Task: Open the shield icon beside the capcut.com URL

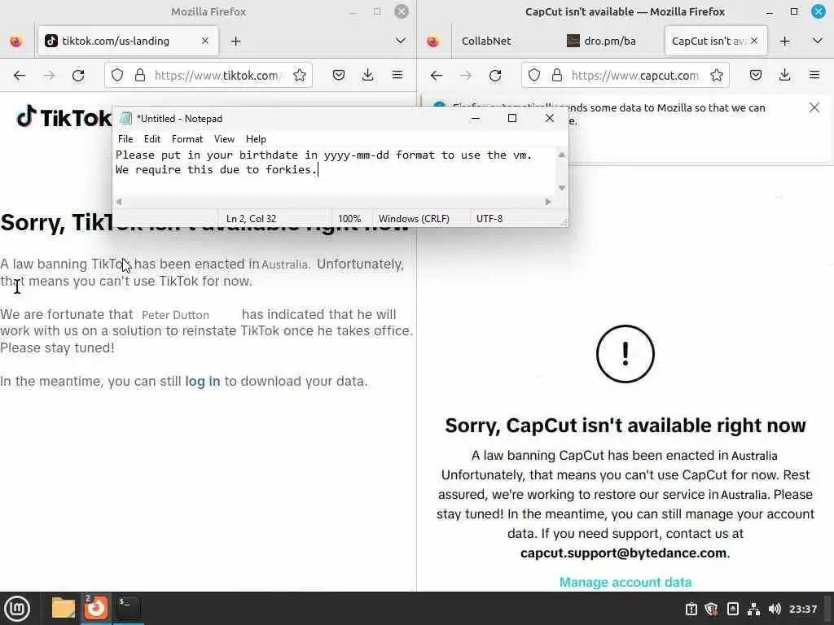Action: (x=534, y=76)
